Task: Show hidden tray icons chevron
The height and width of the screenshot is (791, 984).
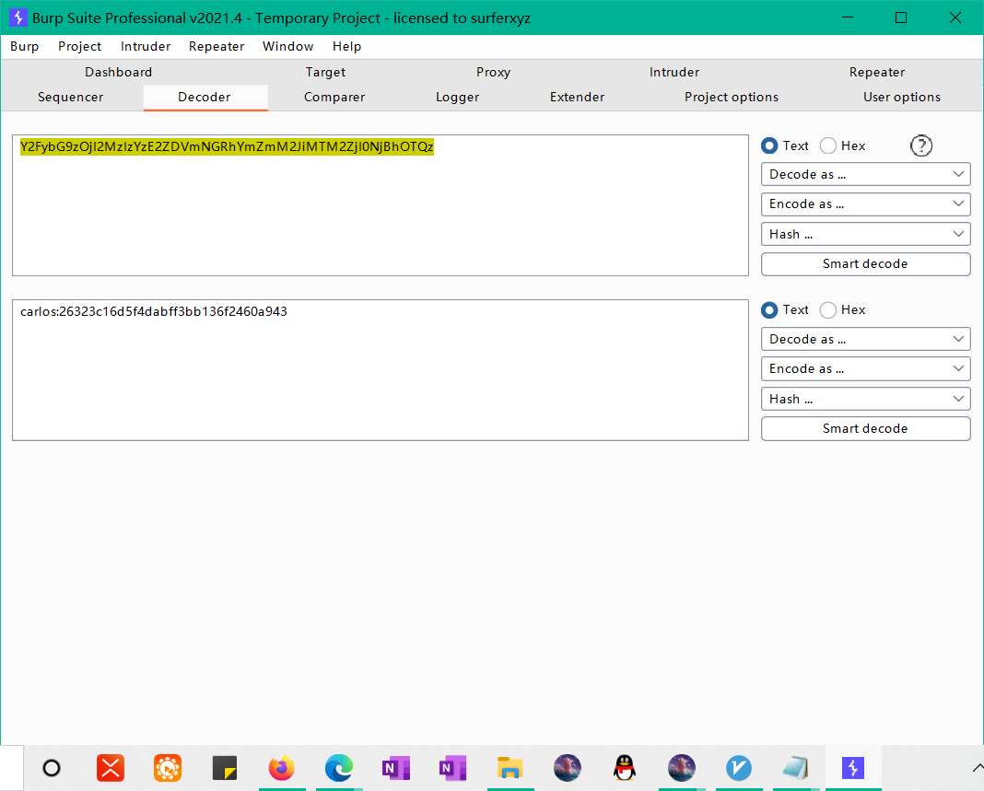Action: (978, 768)
